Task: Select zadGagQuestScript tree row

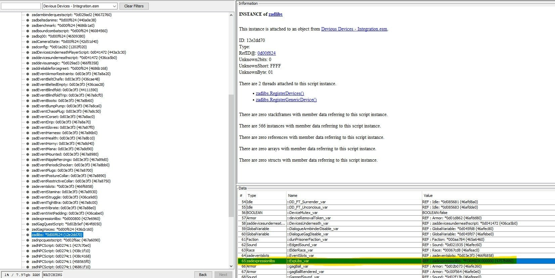Action: point(66,224)
